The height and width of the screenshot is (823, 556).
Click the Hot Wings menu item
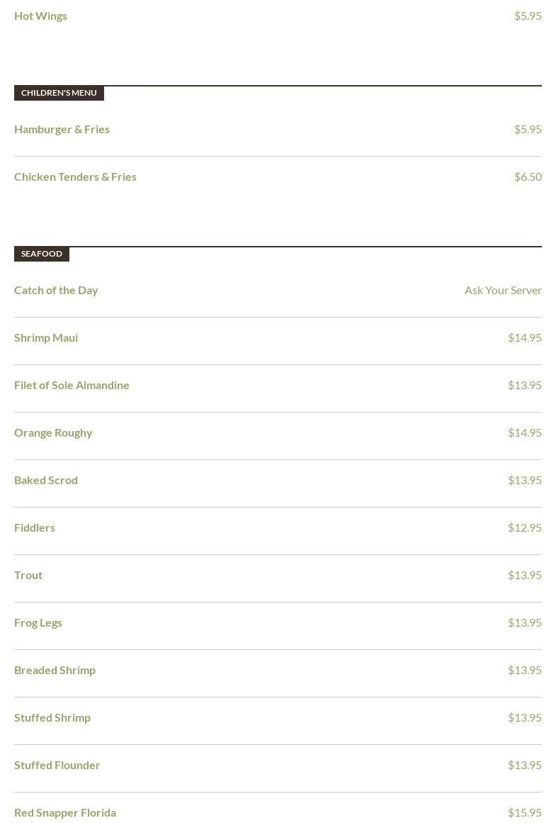point(40,16)
